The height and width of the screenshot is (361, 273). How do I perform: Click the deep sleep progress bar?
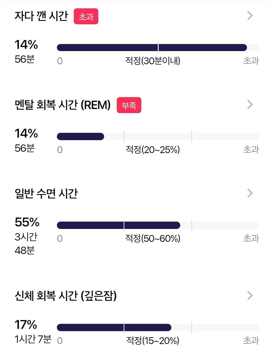(158, 327)
